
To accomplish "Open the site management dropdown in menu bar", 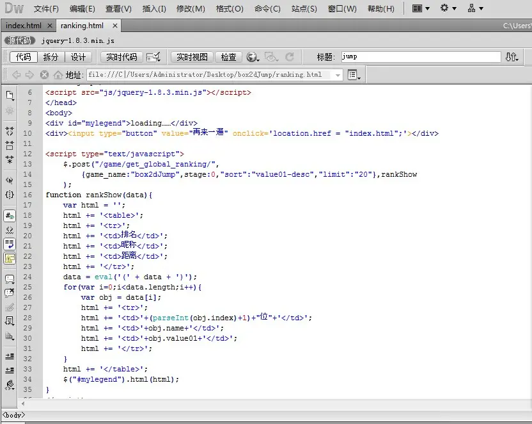I will 475,8.
